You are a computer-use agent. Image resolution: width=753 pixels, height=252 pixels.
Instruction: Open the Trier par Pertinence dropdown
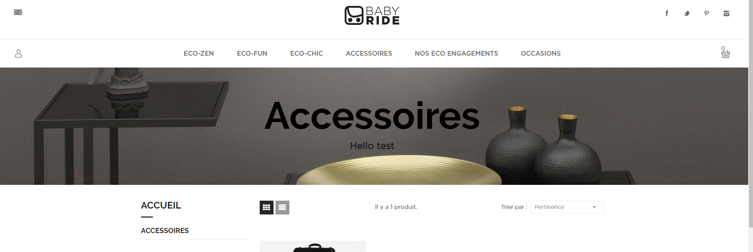pos(567,207)
